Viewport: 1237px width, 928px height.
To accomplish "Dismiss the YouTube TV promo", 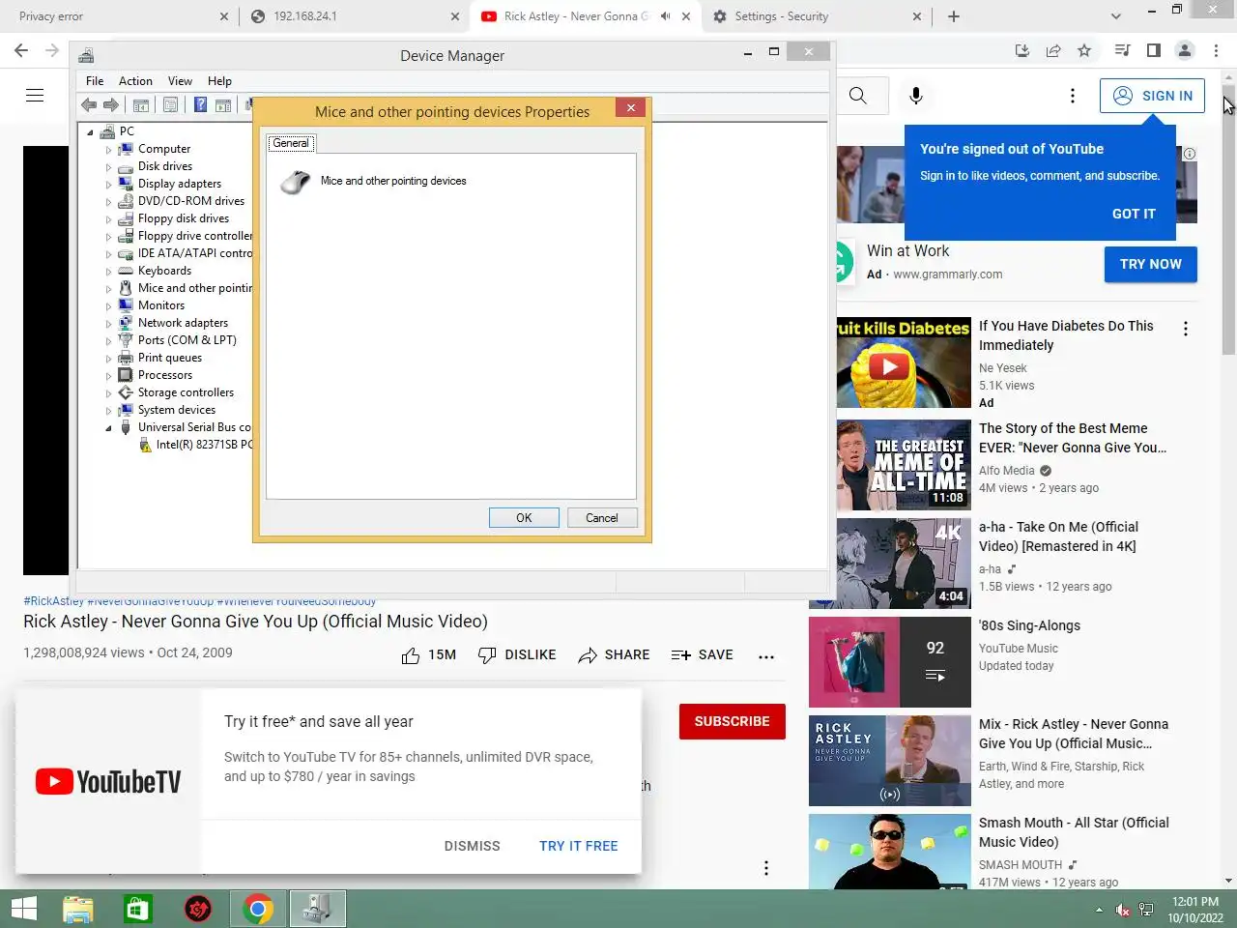I will [x=473, y=846].
